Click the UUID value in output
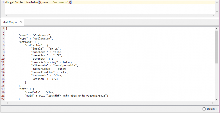This screenshot has width=220, height=113. tap(74, 96)
